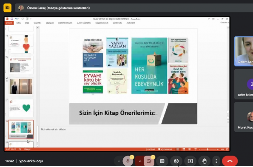Click the present screen icon
Screen dimensions: 253x167
pyautogui.click(x=190, y=161)
